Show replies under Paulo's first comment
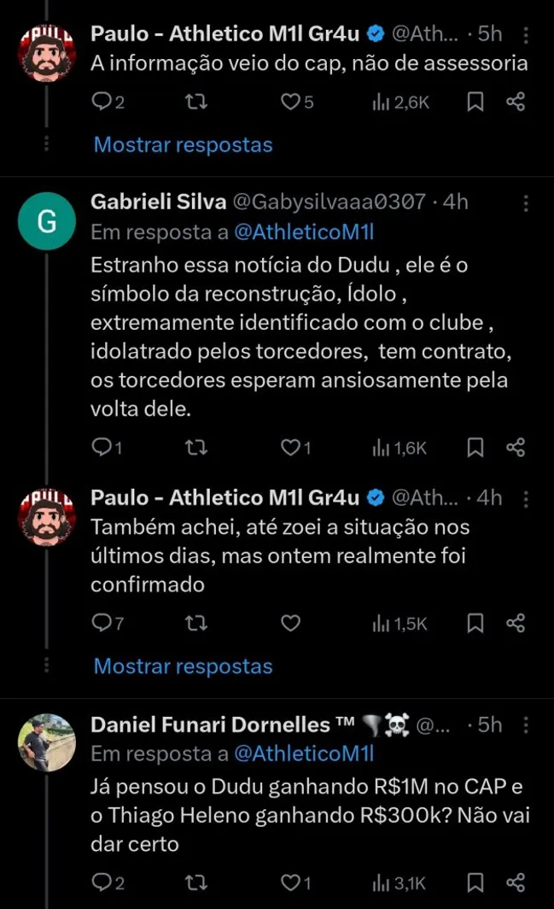Screen dimensions: 554x909 click(183, 144)
